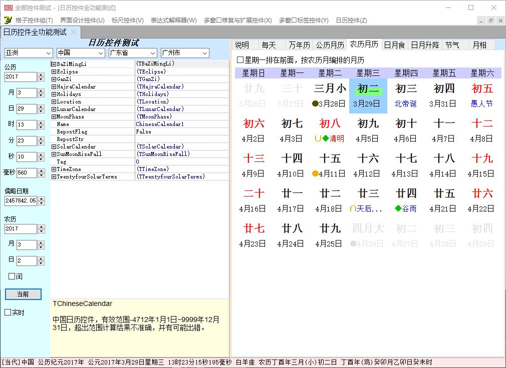Image resolution: width=506 pixels, height=368 pixels.
Task: Toggle the 闰 leap month checkbox
Action: tap(12, 276)
